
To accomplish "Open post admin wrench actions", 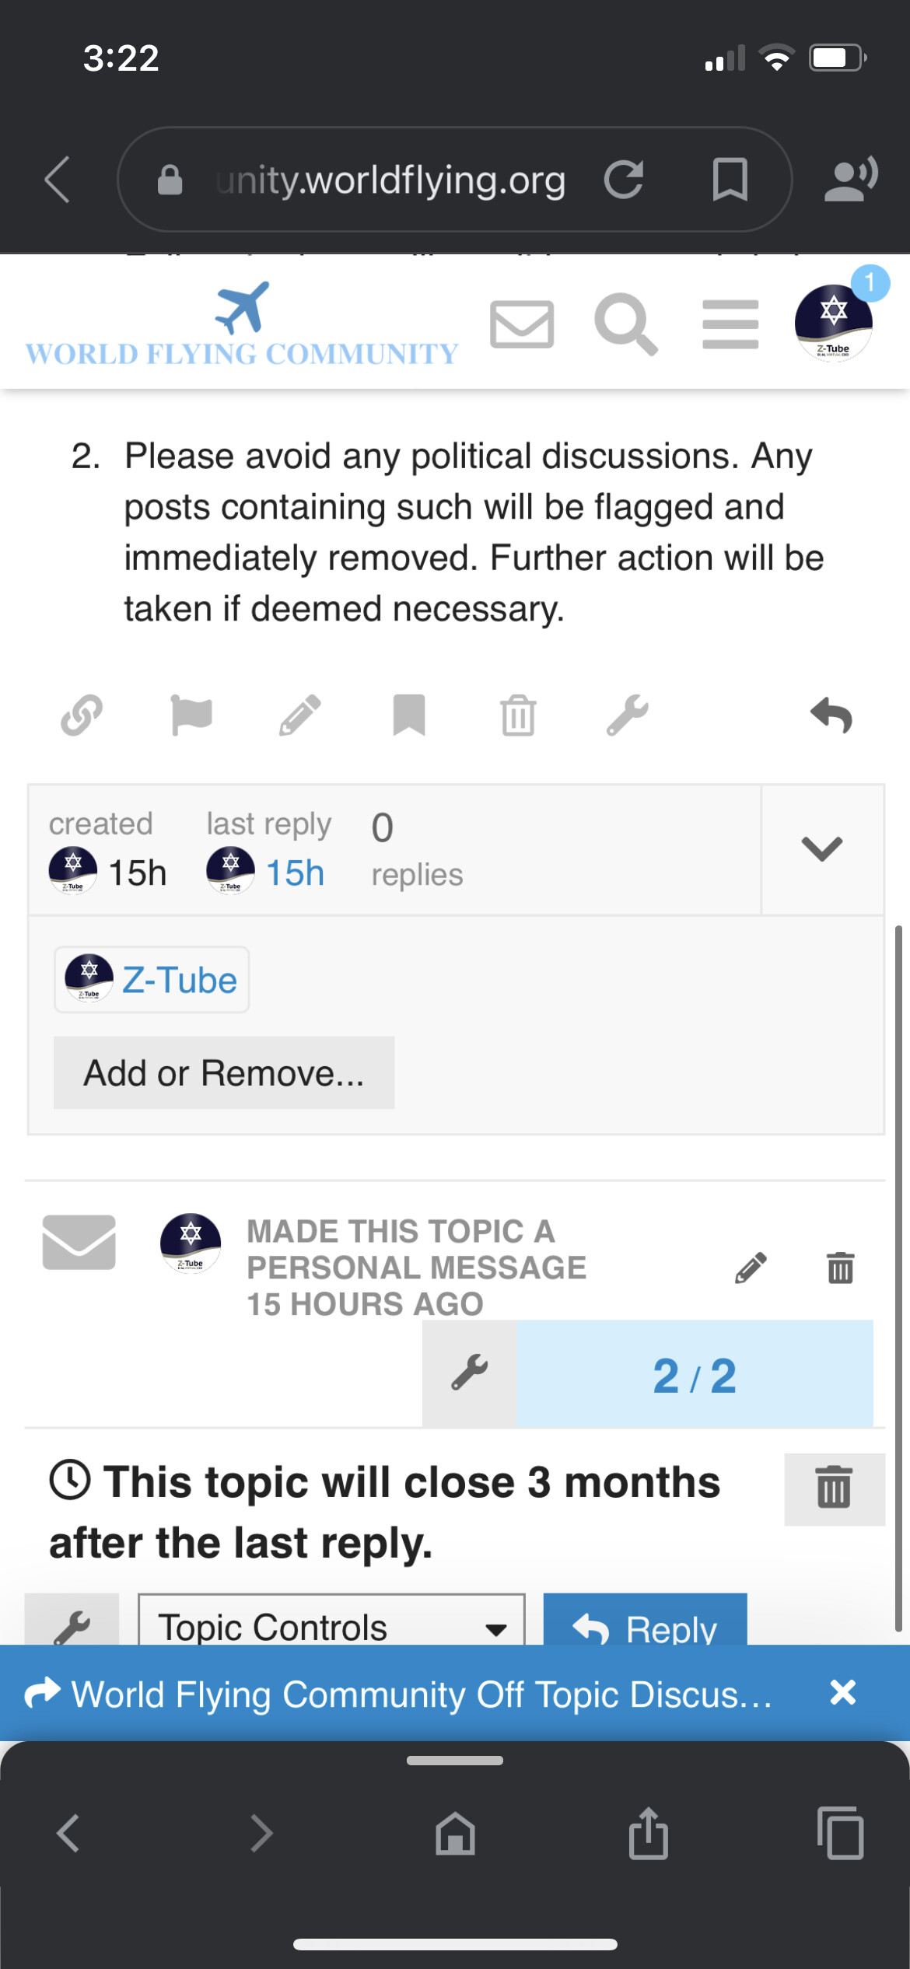I will [x=627, y=715].
